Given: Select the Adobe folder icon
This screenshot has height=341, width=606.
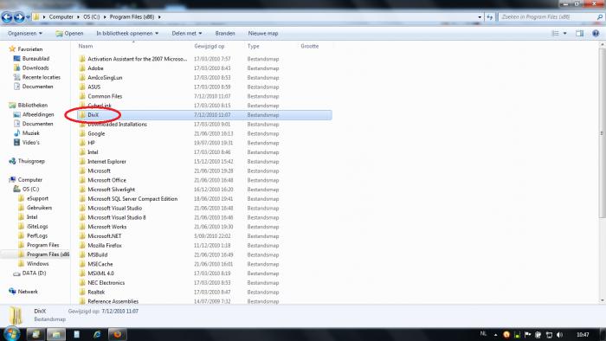Looking at the screenshot, I should (82, 68).
